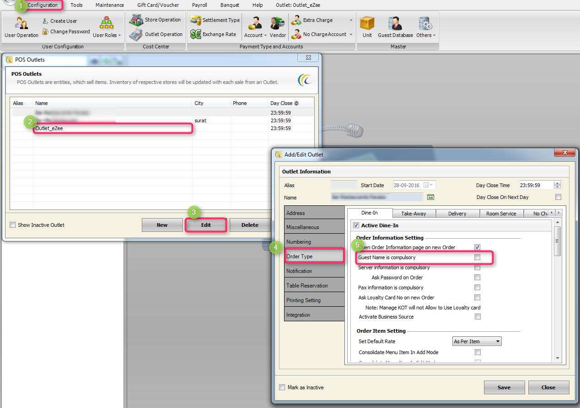Switch to the Room Service tab
The image size is (580, 408).
point(501,214)
